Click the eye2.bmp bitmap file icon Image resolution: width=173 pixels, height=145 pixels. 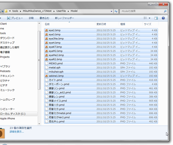point(46,30)
